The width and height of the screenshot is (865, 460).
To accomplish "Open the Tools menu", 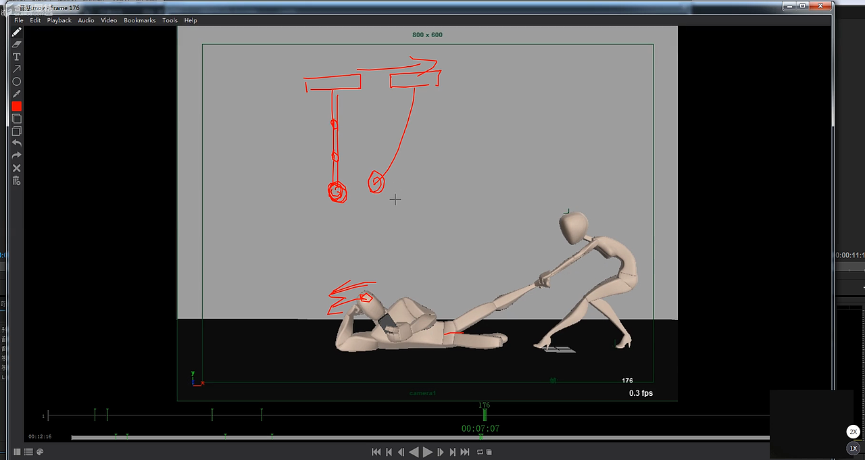I will click(x=170, y=20).
